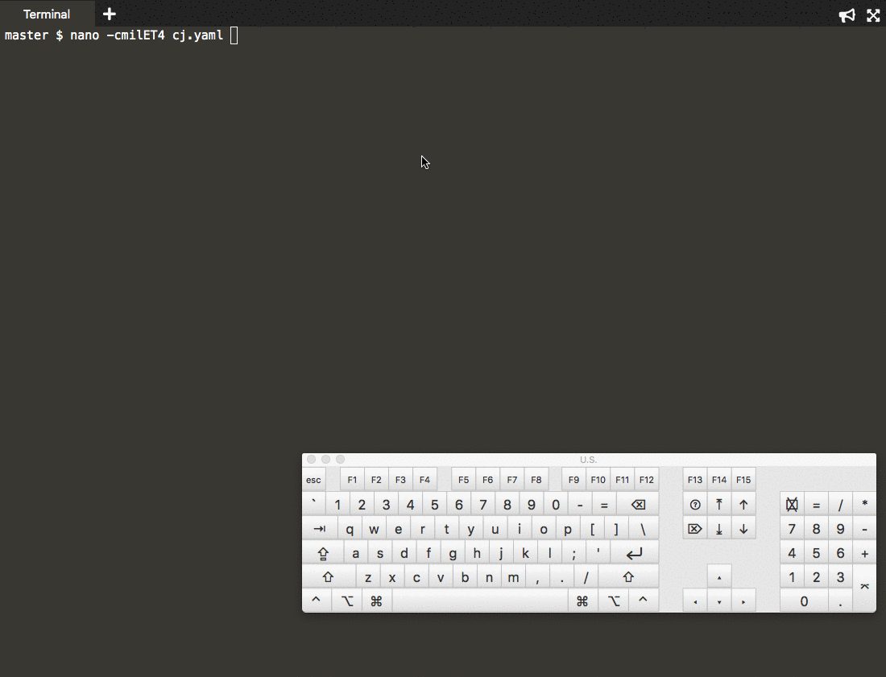Click the main keyboard forward slash key

pos(586,578)
